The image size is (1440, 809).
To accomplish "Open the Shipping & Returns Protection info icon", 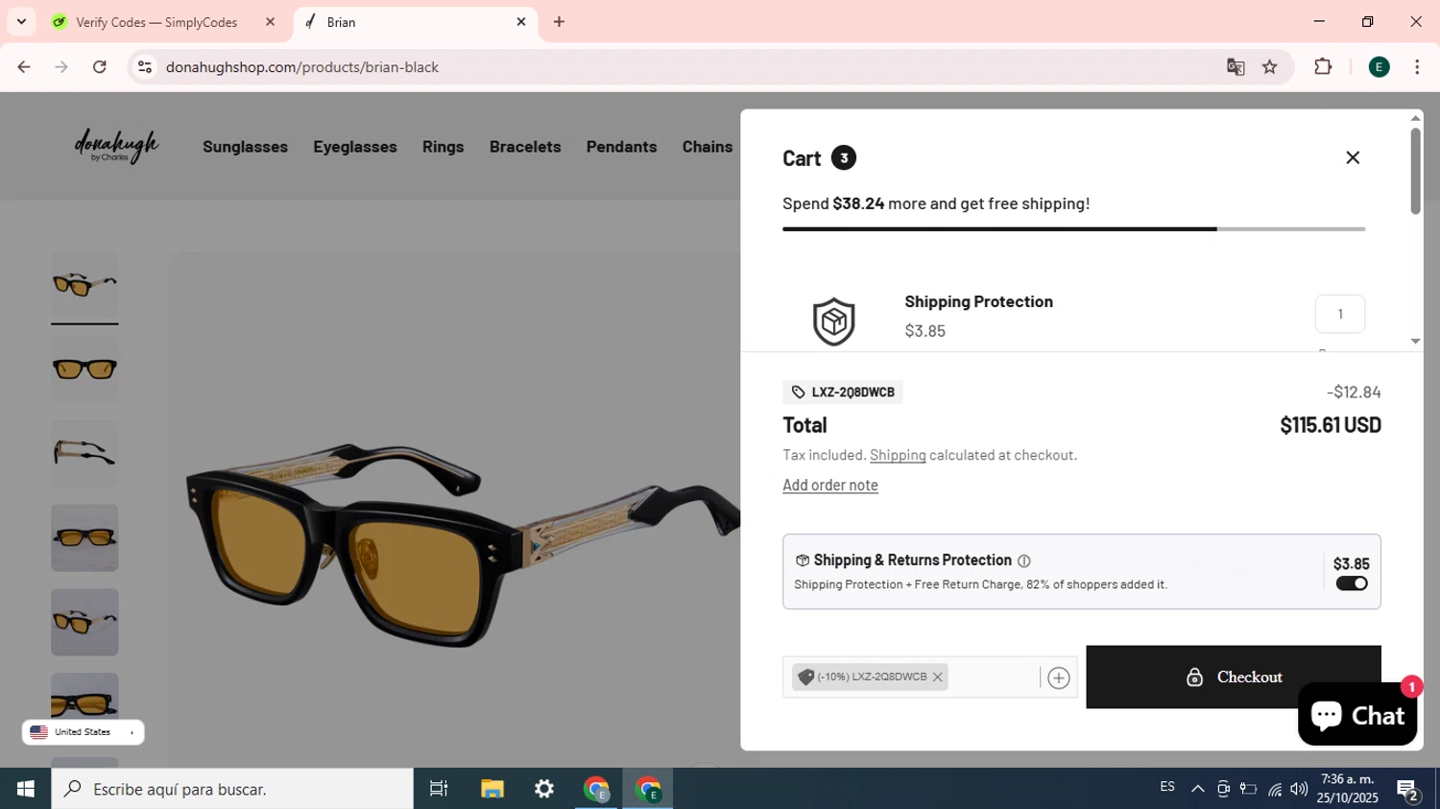I will pyautogui.click(x=1024, y=561).
